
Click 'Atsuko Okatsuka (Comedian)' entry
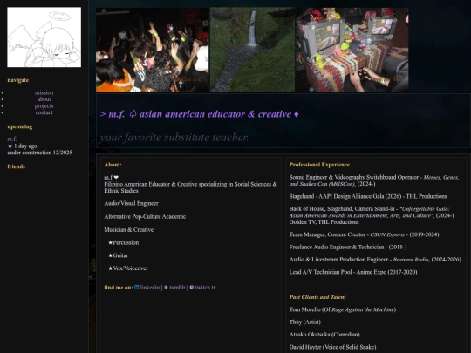pyautogui.click(x=324, y=335)
